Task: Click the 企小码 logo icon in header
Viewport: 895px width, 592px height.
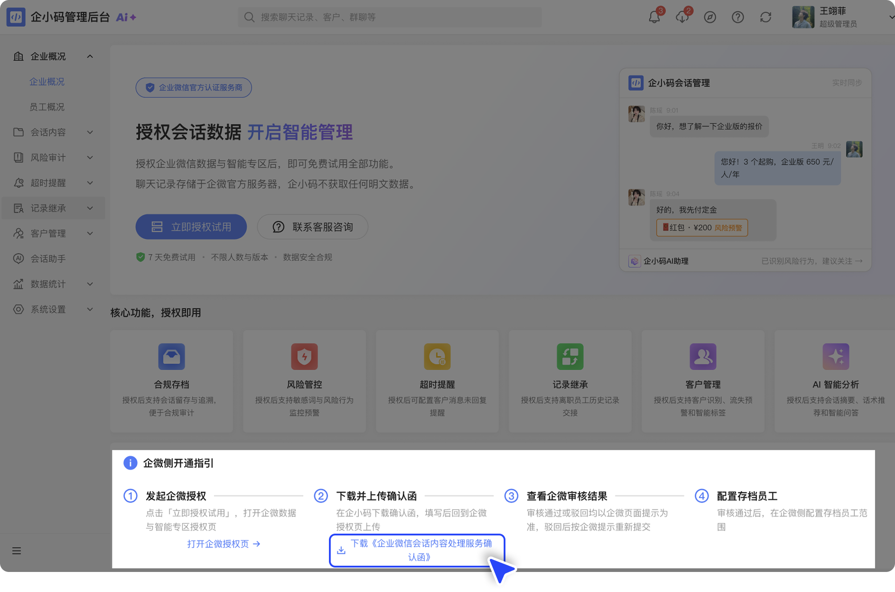Action: [16, 17]
